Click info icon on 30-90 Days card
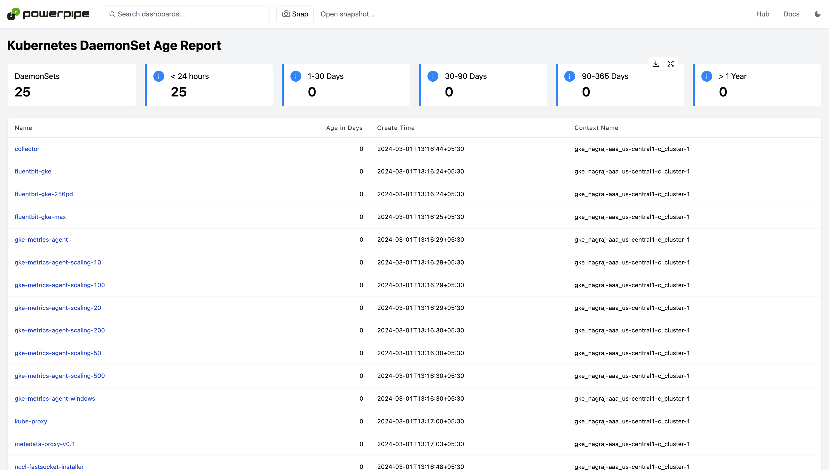This screenshot has height=470, width=829. [433, 76]
